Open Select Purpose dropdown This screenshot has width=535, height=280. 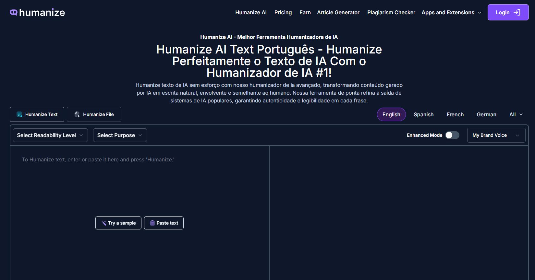pos(120,135)
